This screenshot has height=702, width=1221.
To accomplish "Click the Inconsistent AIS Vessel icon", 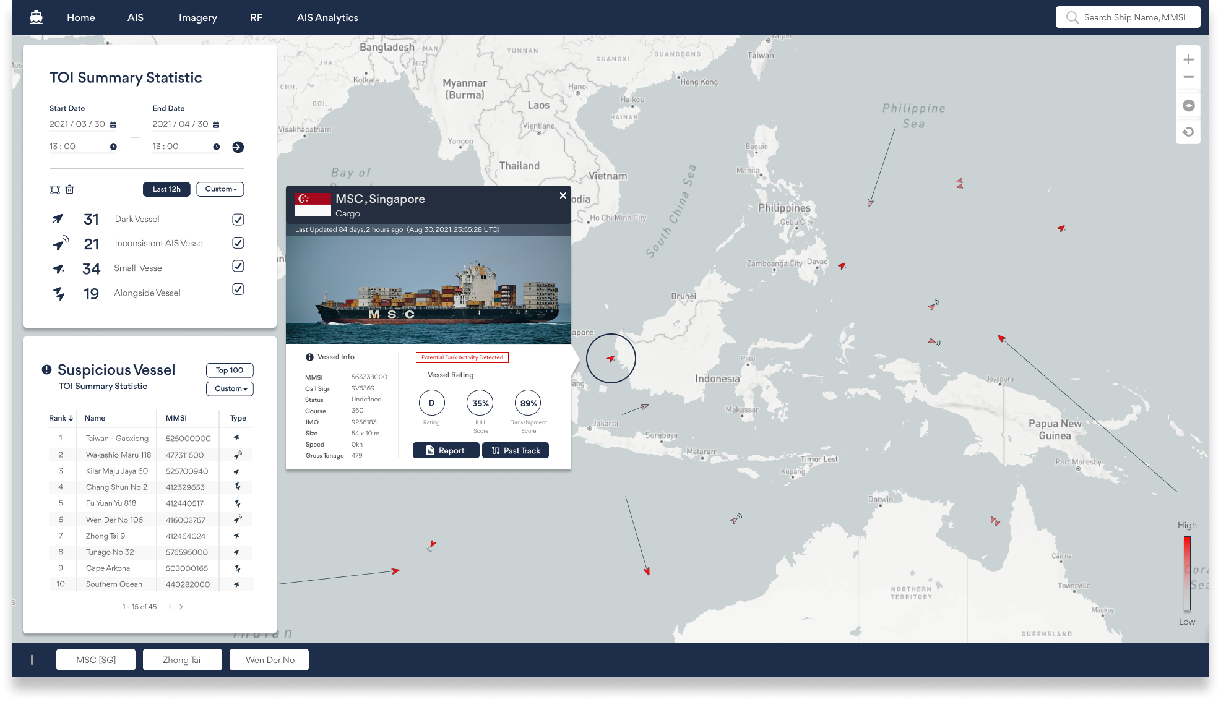I will point(60,244).
